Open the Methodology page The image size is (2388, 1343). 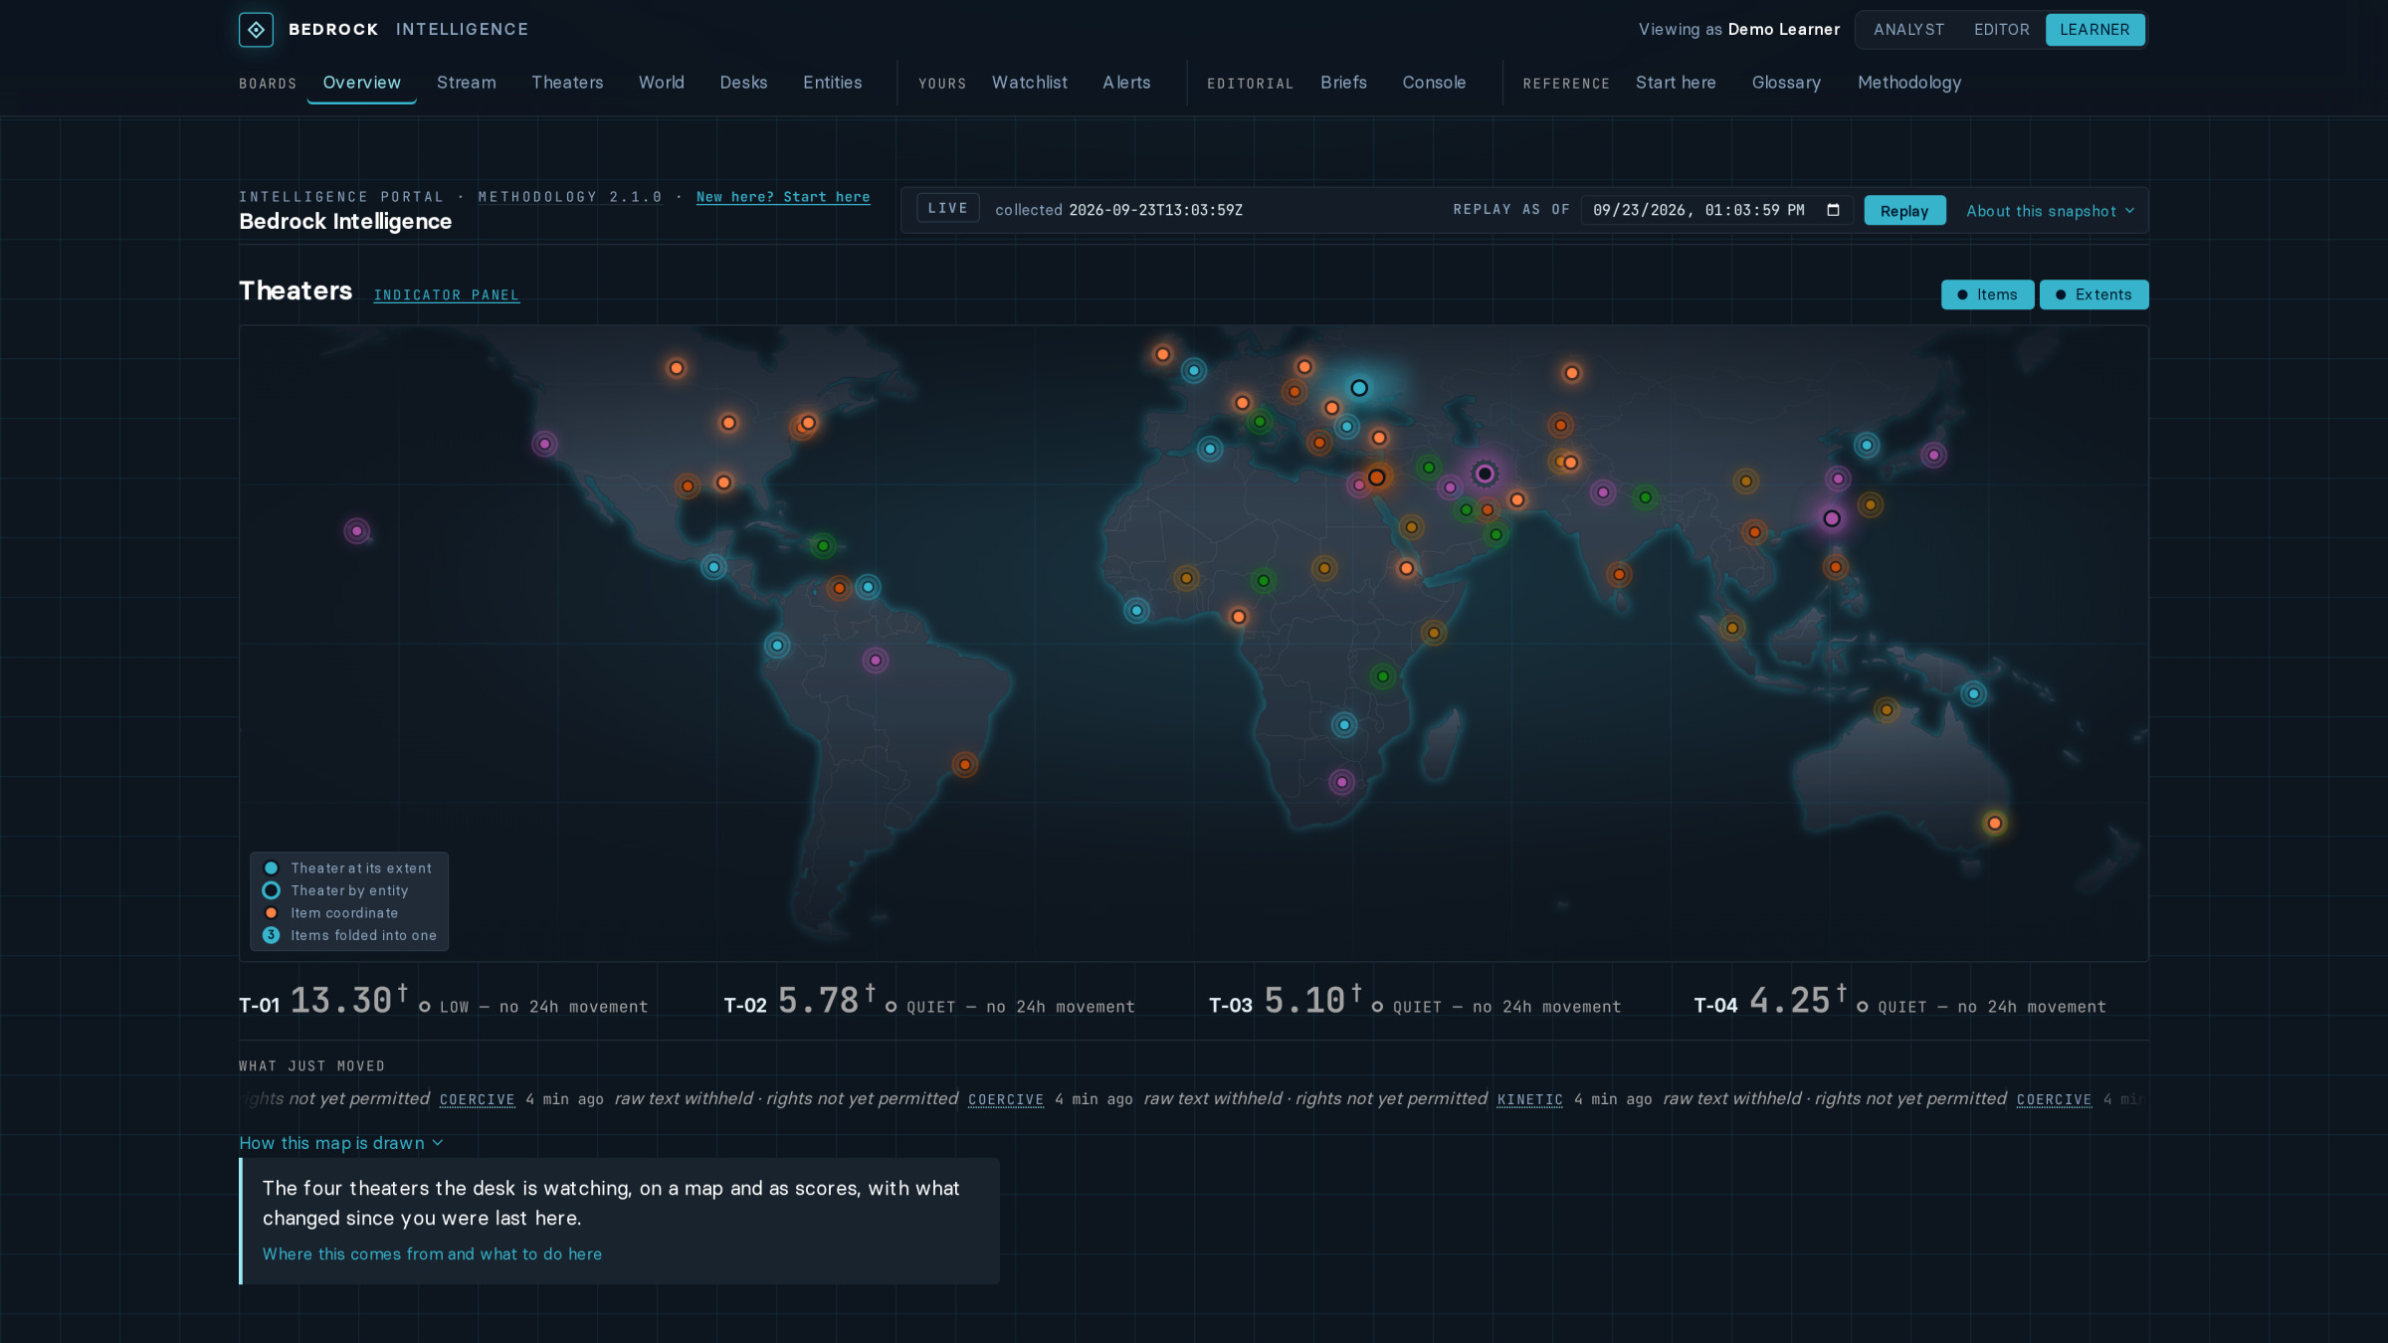[x=1909, y=83]
